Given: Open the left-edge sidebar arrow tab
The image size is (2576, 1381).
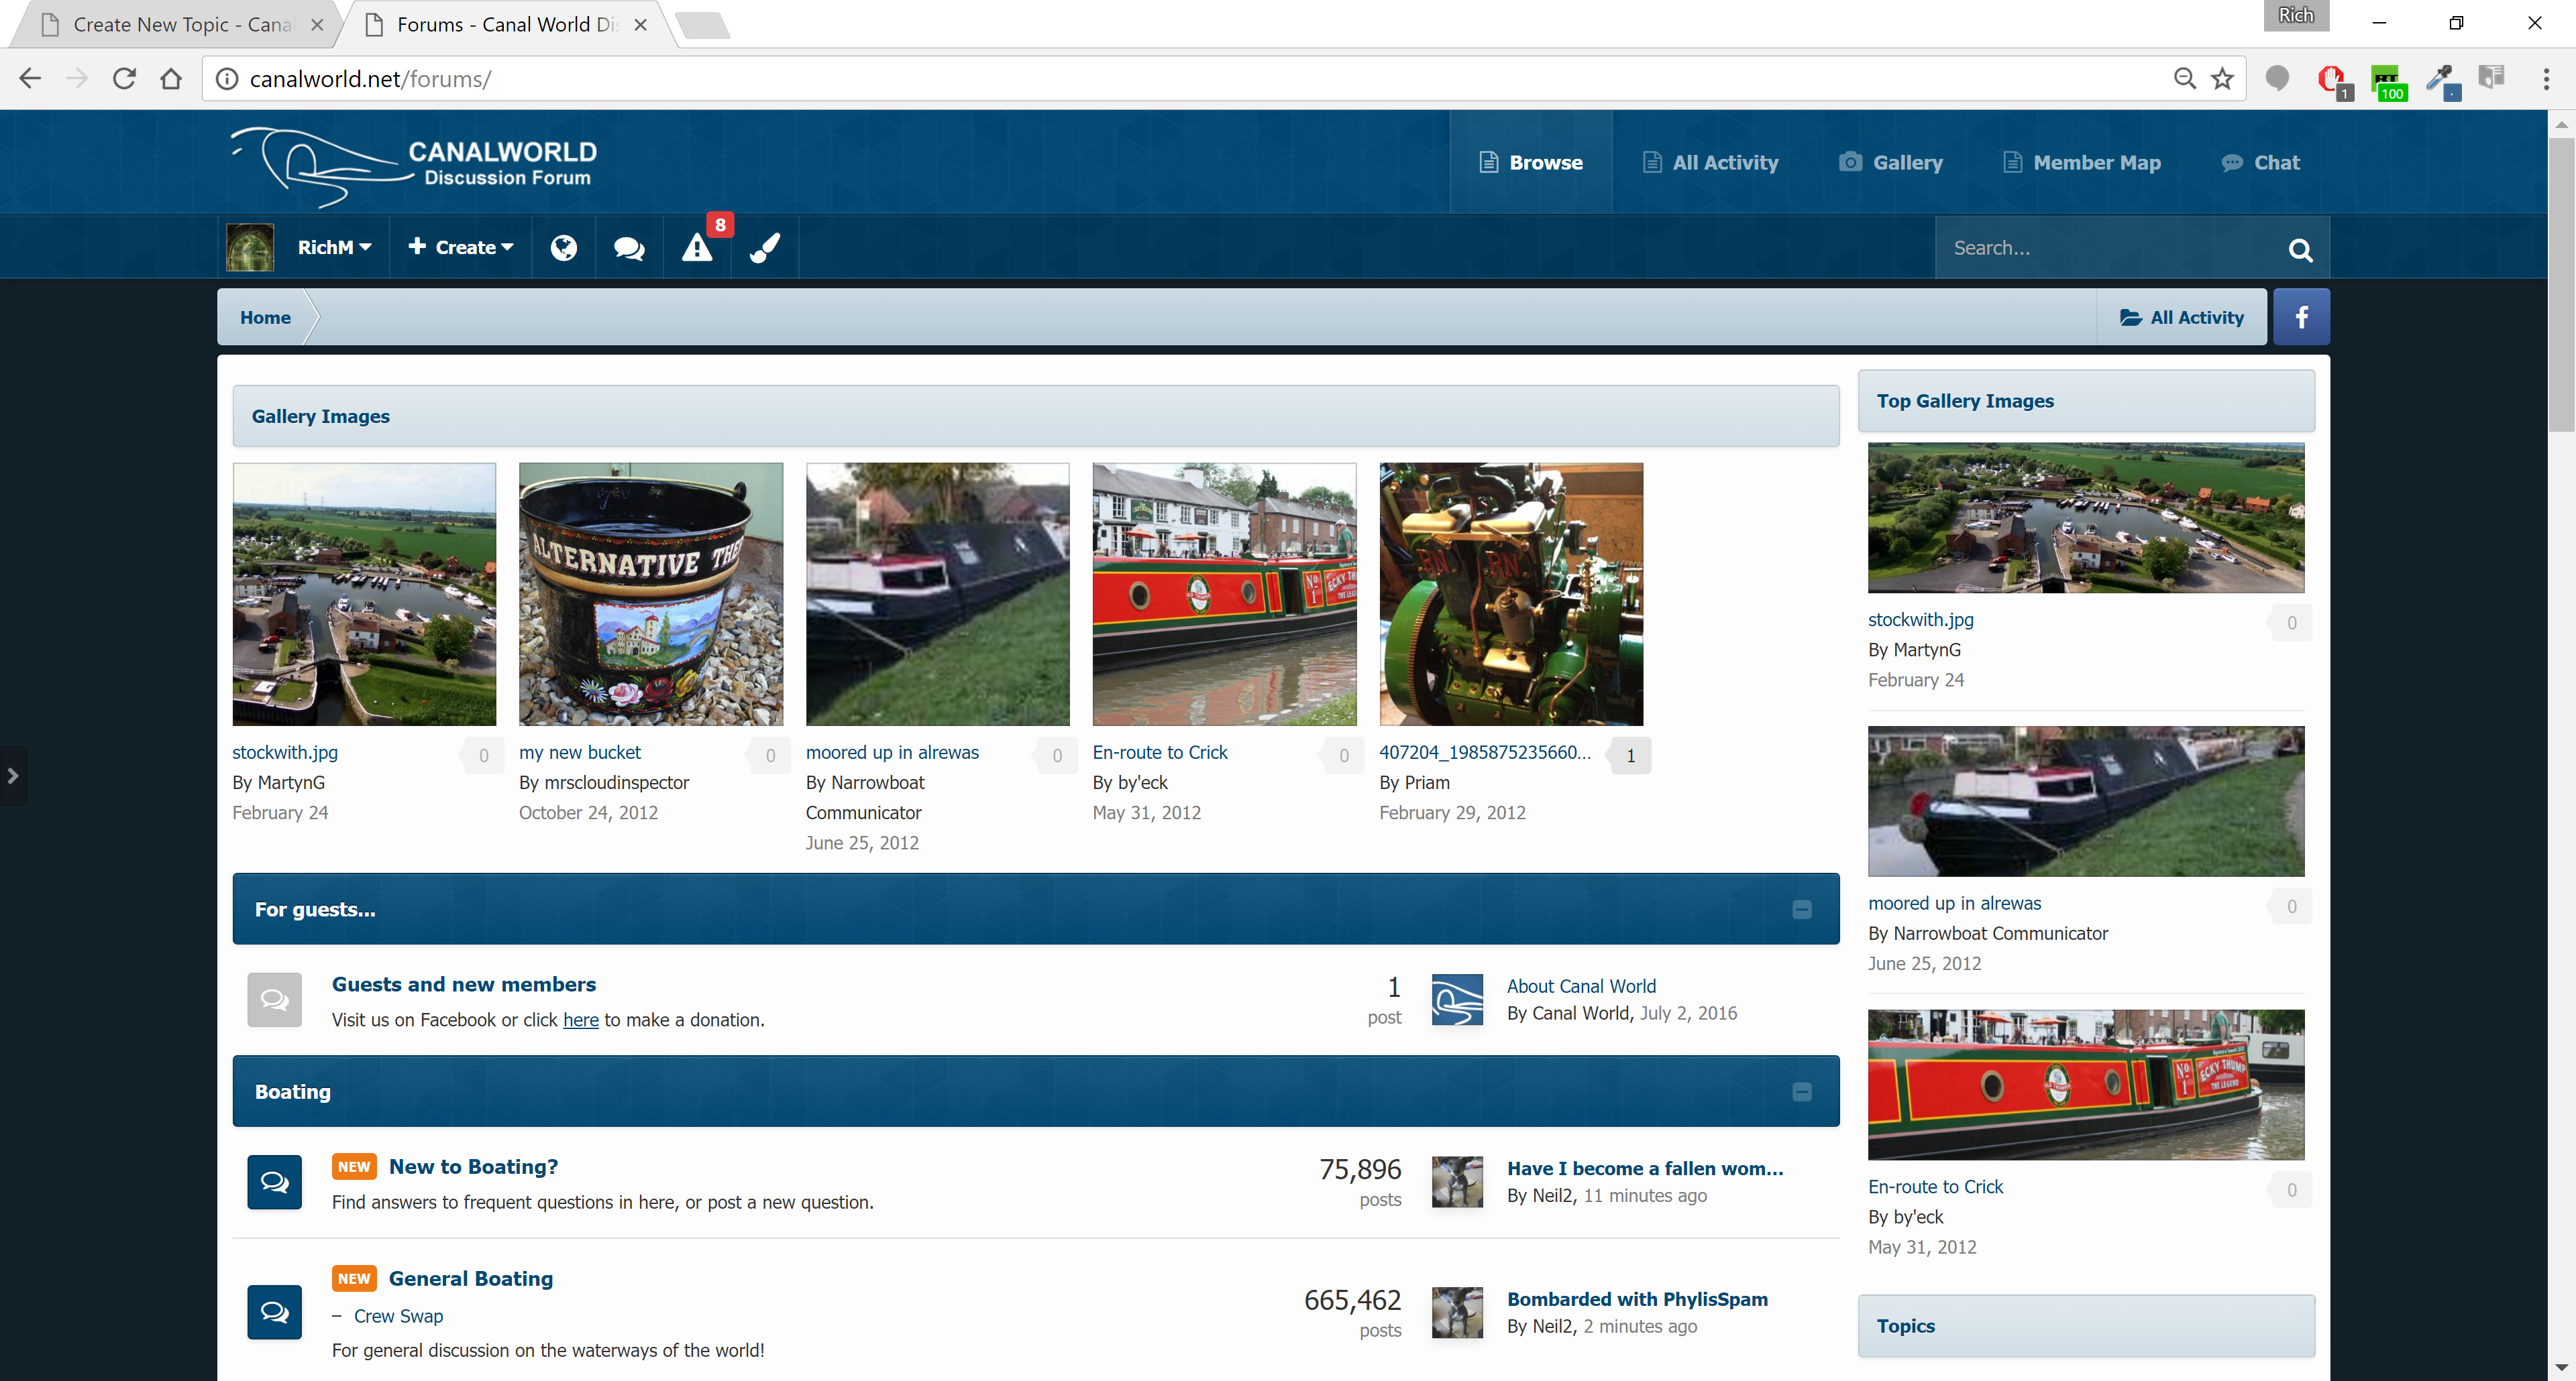Looking at the screenshot, I should [13, 774].
